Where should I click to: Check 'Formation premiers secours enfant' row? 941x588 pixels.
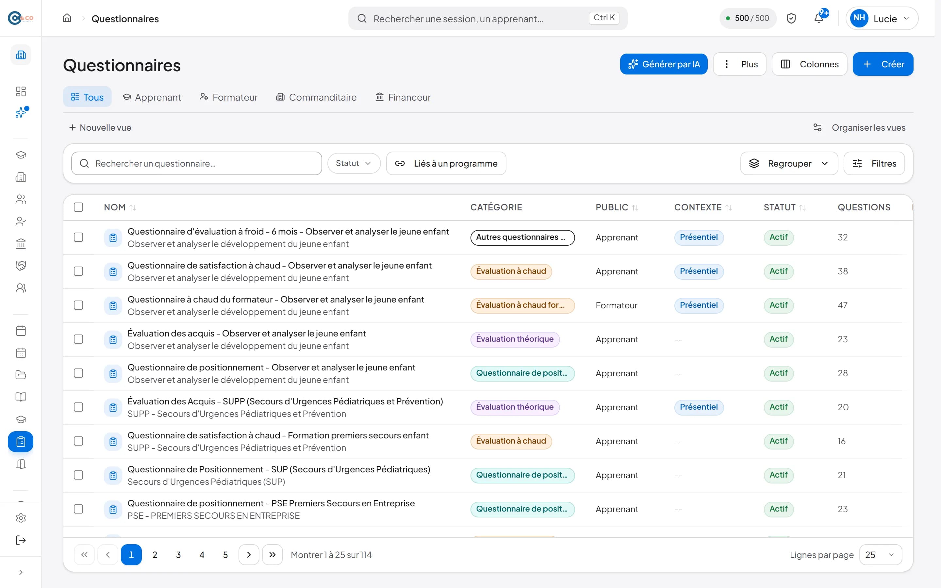78,441
